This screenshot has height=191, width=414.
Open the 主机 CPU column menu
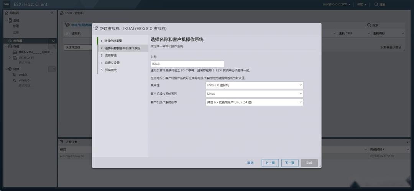pos(369,33)
